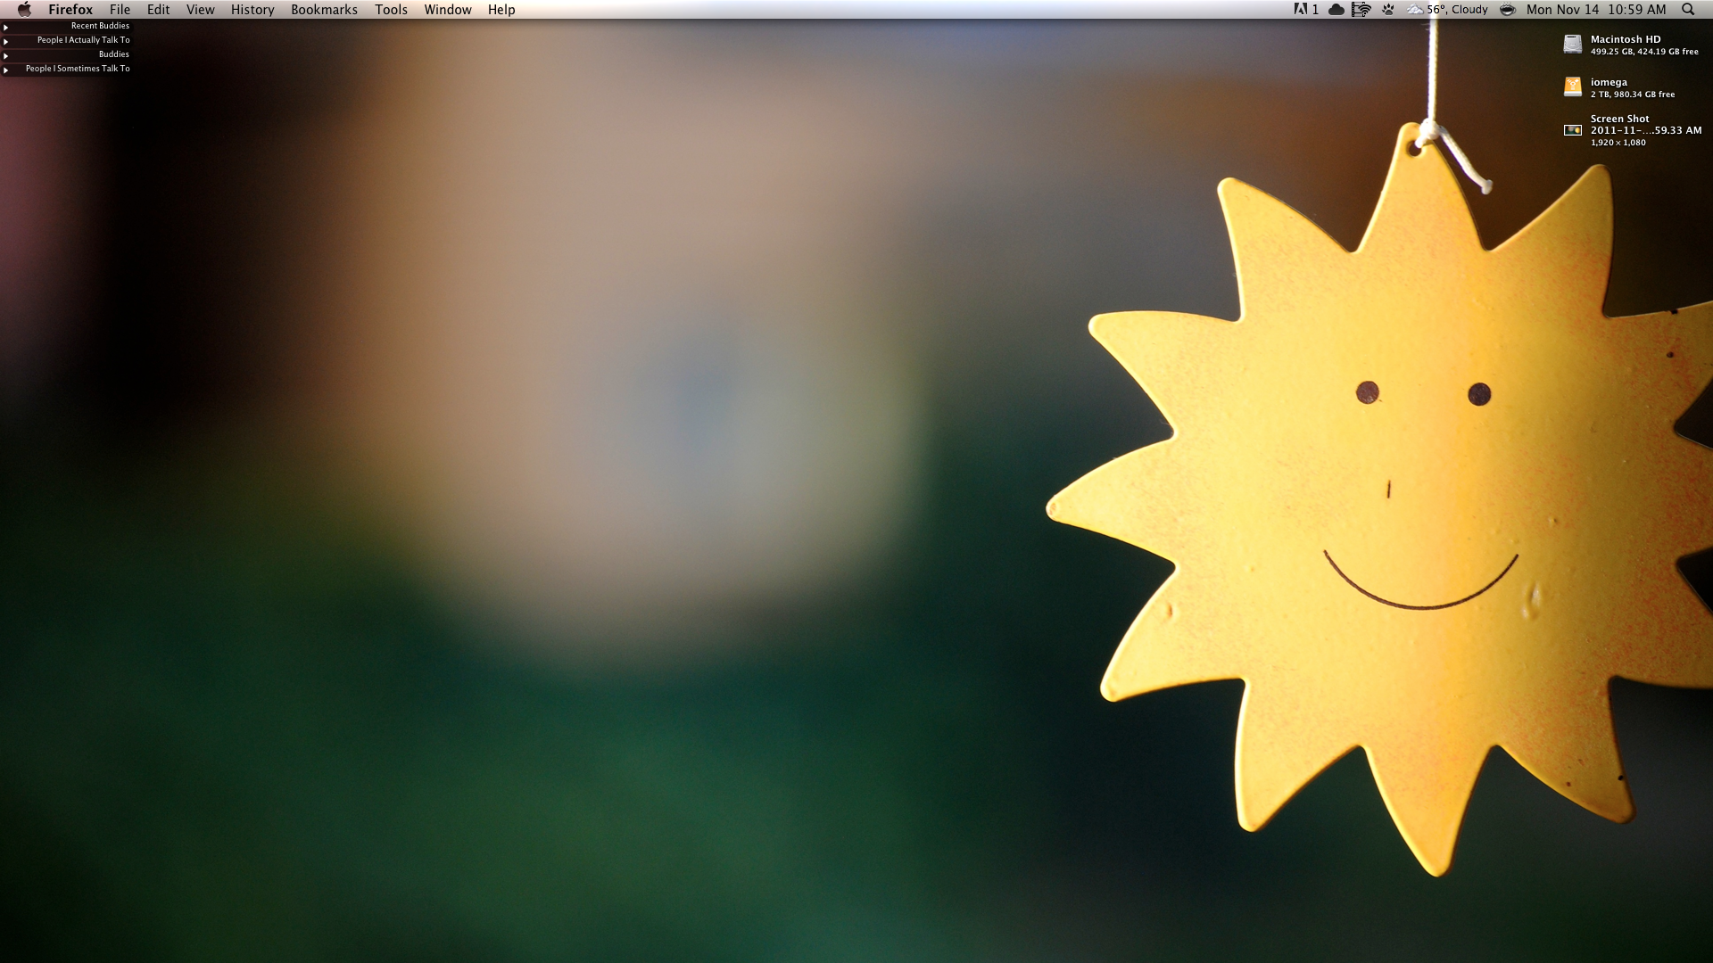Open the Firefox application menu

coord(70,10)
